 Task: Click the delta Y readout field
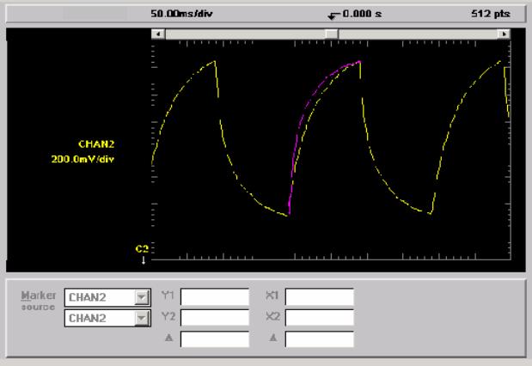click(214, 339)
